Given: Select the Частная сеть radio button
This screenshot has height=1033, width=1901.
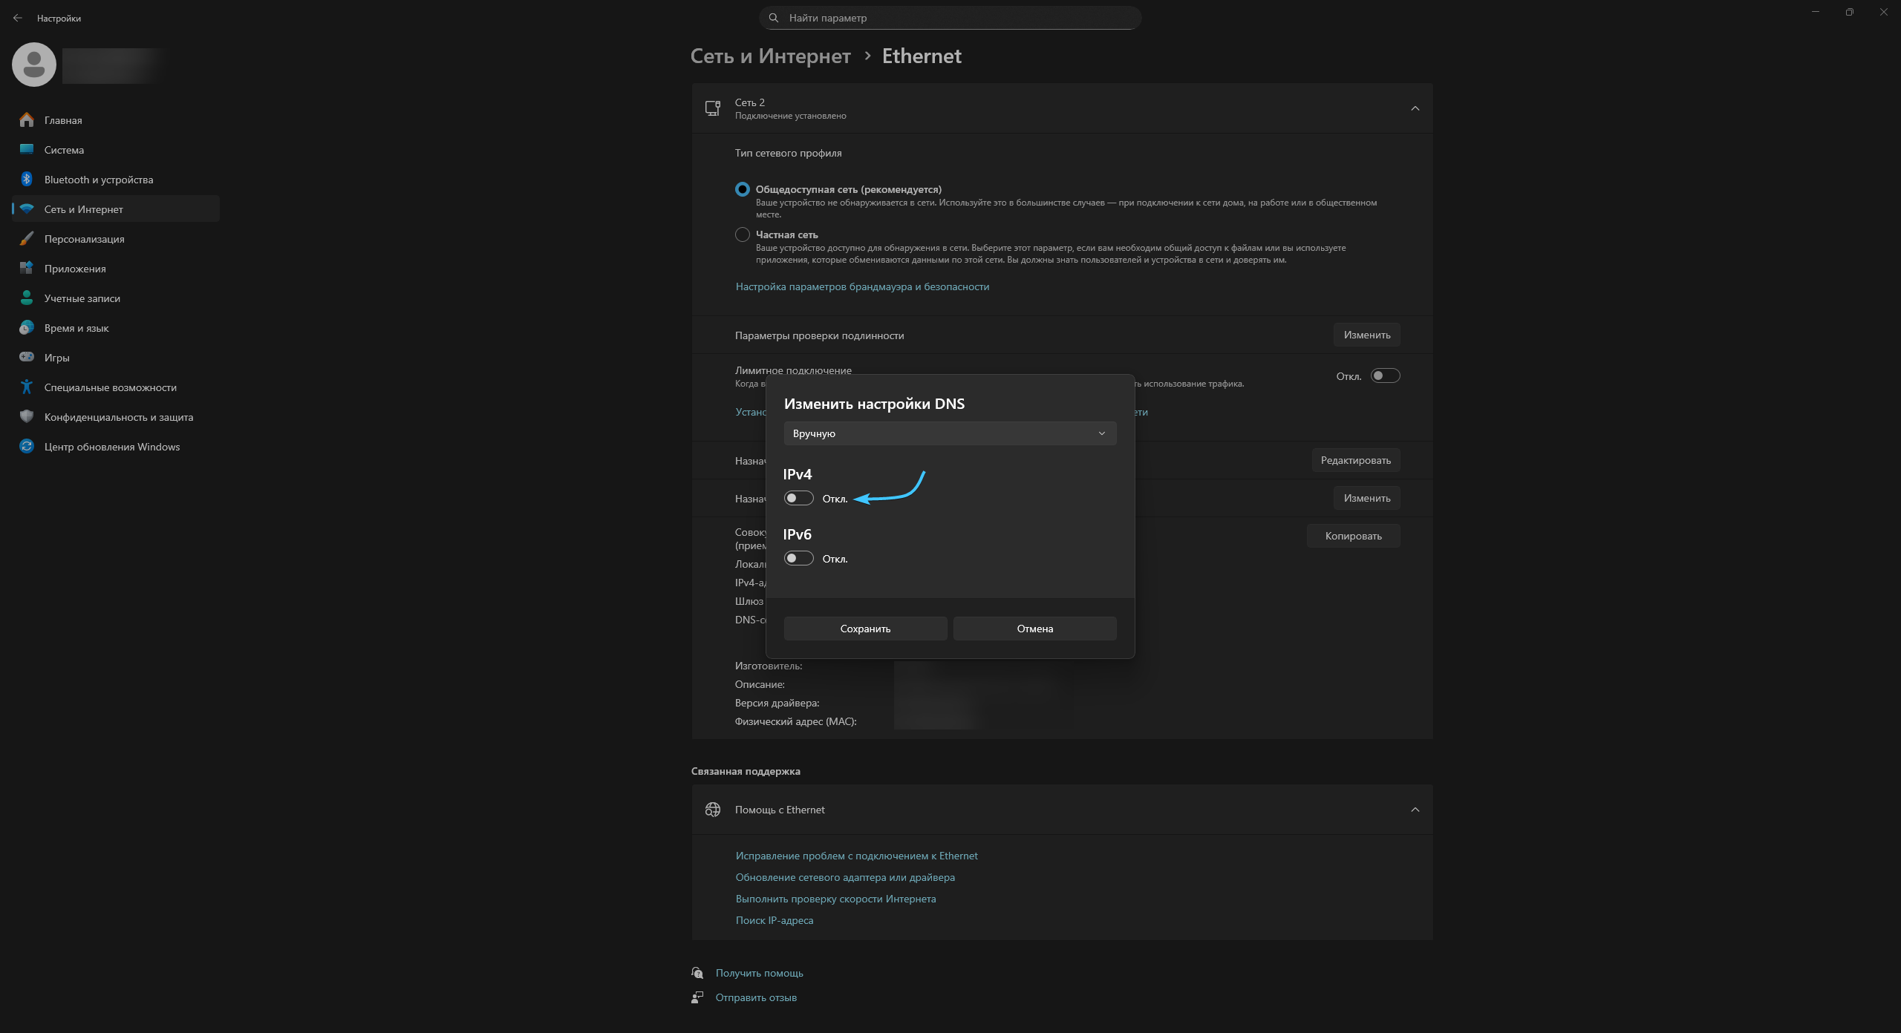Looking at the screenshot, I should 742,235.
